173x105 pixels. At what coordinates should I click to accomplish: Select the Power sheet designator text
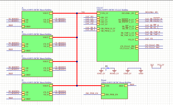pyautogui.click(x=104, y=80)
